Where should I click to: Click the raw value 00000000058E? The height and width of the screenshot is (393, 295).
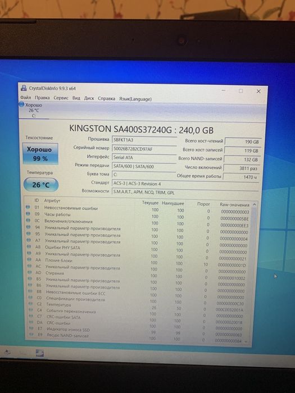pos(234,218)
